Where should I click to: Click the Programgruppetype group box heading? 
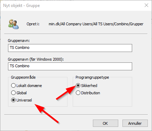tap(92, 77)
